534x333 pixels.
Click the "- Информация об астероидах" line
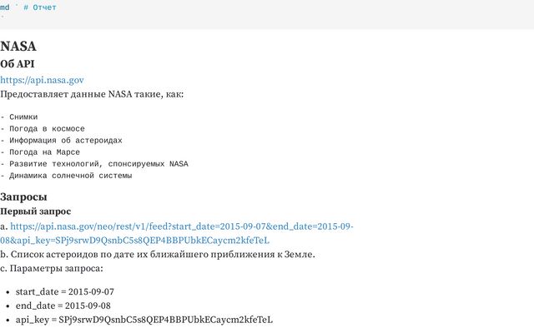click(x=62, y=141)
